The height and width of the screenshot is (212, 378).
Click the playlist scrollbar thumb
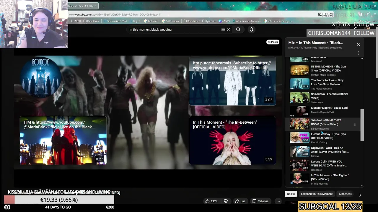point(362,125)
